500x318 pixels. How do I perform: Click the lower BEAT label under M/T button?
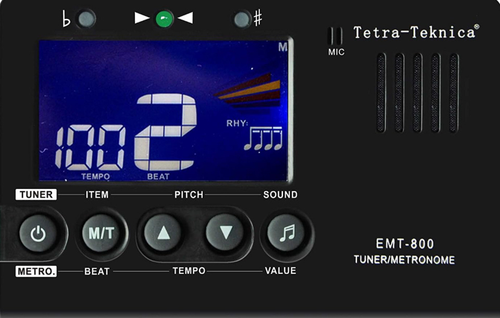tap(97, 272)
